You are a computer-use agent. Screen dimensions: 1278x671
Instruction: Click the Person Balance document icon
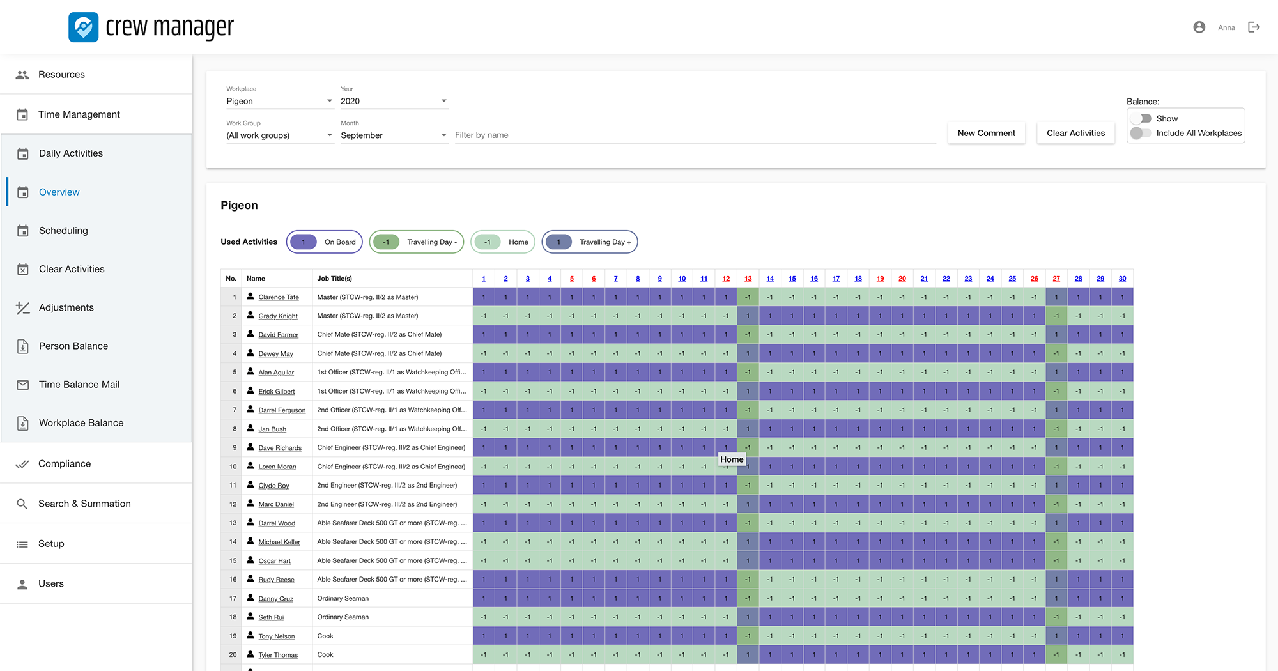coord(23,346)
